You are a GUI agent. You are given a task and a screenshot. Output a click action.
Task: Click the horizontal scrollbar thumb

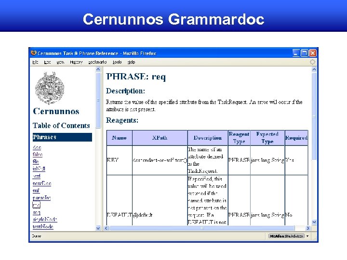pos(202,228)
